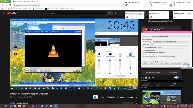Collapse the Overview section in vidIQ
Screen dimensions: 193x108
[x=182, y=81]
